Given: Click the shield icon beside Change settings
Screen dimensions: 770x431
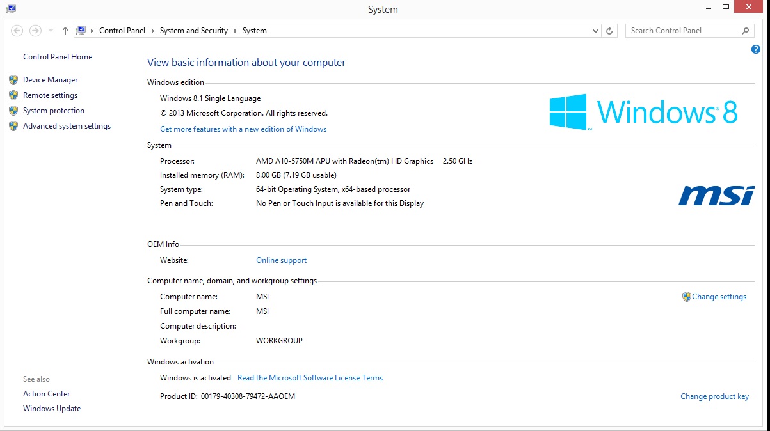Looking at the screenshot, I should 686,297.
